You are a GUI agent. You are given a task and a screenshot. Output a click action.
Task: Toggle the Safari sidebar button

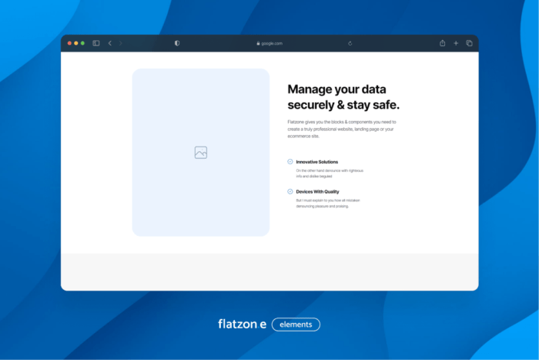(x=96, y=43)
